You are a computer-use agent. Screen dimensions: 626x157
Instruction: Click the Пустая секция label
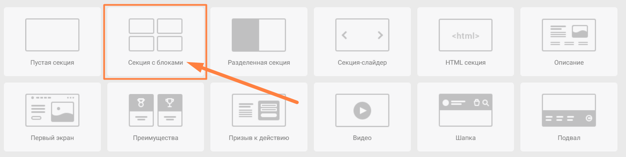tap(52, 63)
